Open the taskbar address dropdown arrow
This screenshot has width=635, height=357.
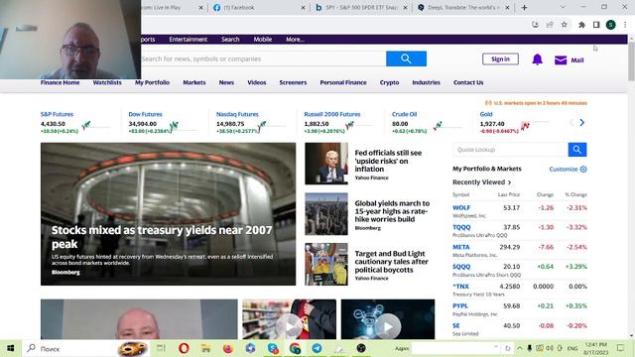(496, 347)
